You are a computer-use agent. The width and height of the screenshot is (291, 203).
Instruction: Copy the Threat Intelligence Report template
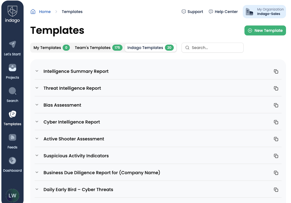(x=276, y=88)
